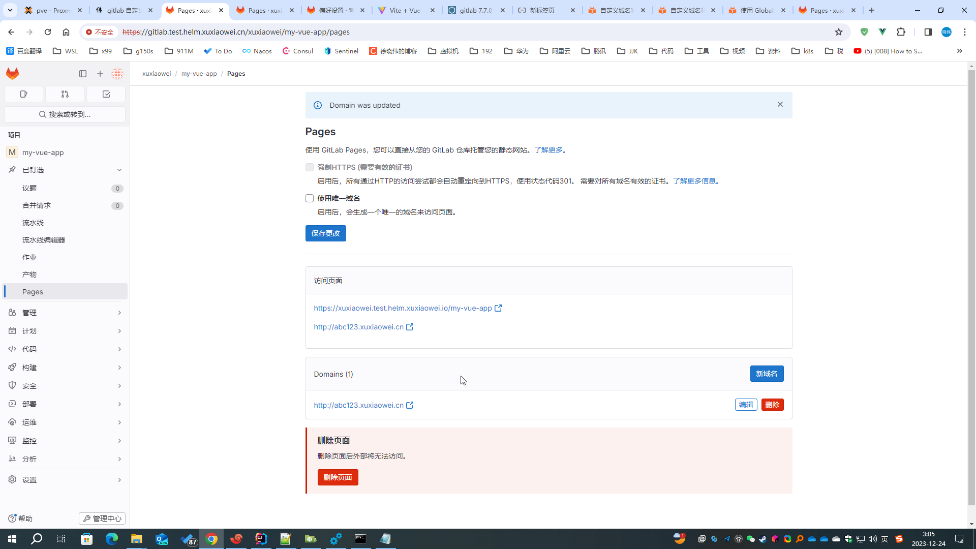Open the merge requests shortcut icon
The width and height of the screenshot is (976, 549).
click(65, 94)
